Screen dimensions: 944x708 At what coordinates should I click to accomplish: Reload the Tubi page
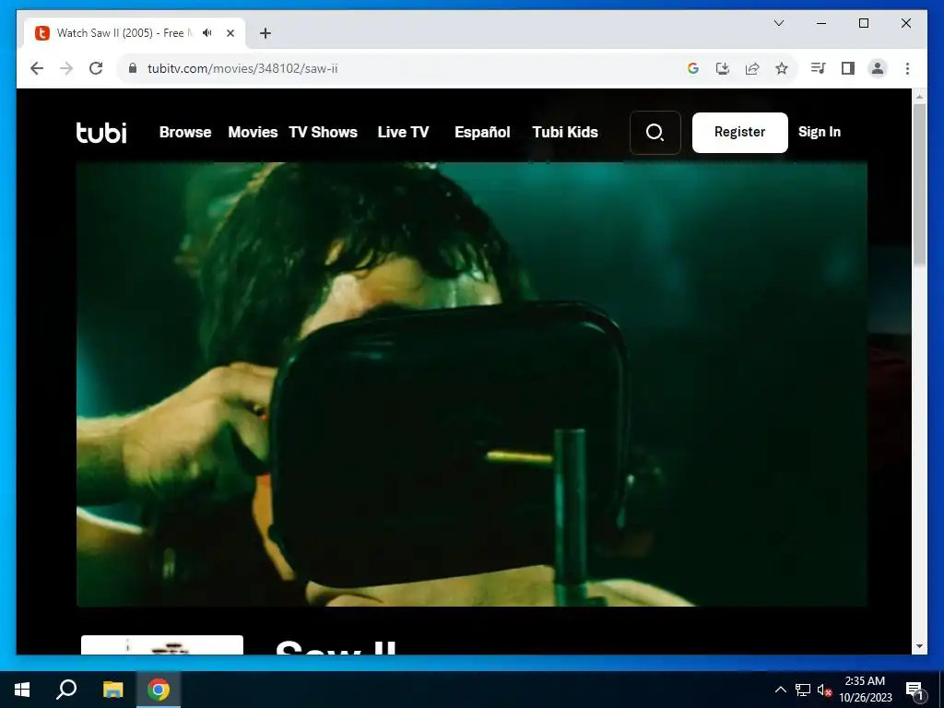pyautogui.click(x=96, y=68)
